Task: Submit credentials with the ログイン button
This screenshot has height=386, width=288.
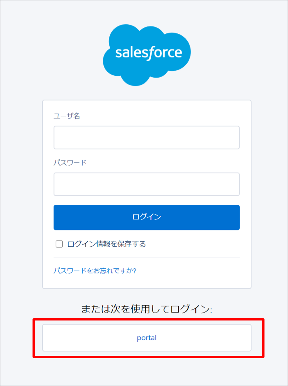Action: point(147,217)
